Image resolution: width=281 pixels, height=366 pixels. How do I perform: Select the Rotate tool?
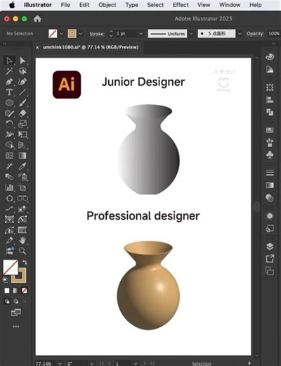tap(9, 124)
